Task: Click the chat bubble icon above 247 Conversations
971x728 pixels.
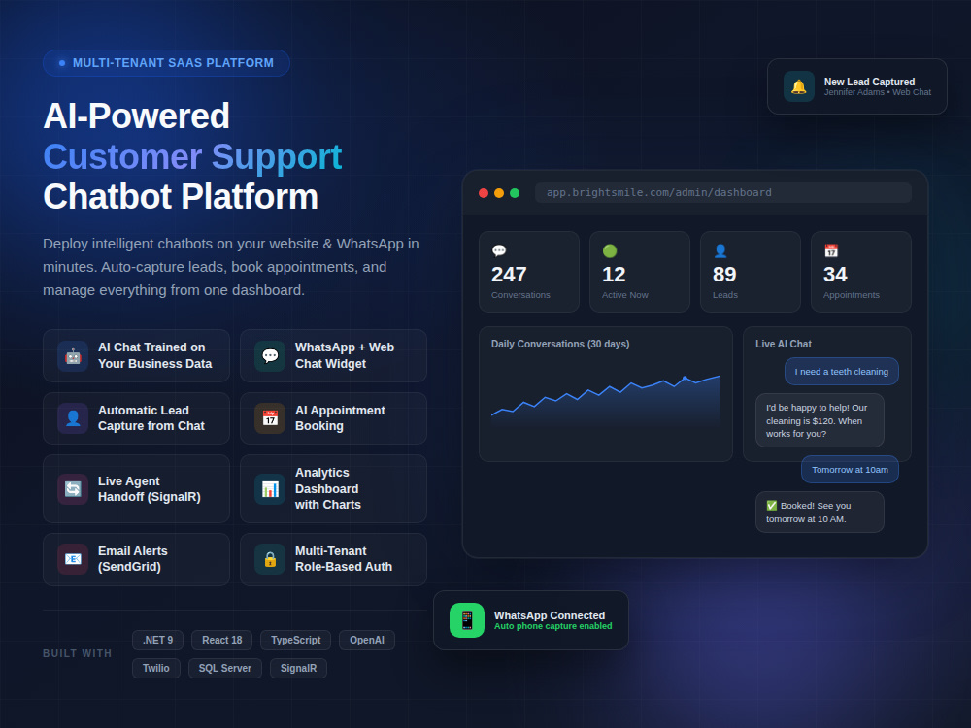Action: (x=498, y=250)
